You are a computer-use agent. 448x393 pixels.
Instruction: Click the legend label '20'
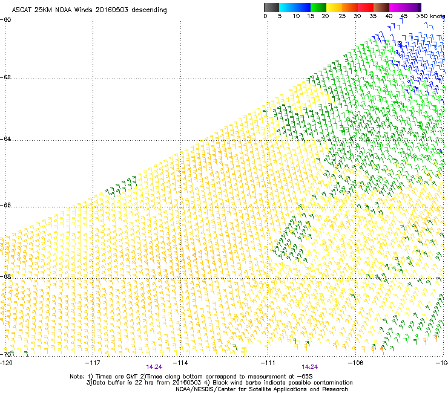325,16
